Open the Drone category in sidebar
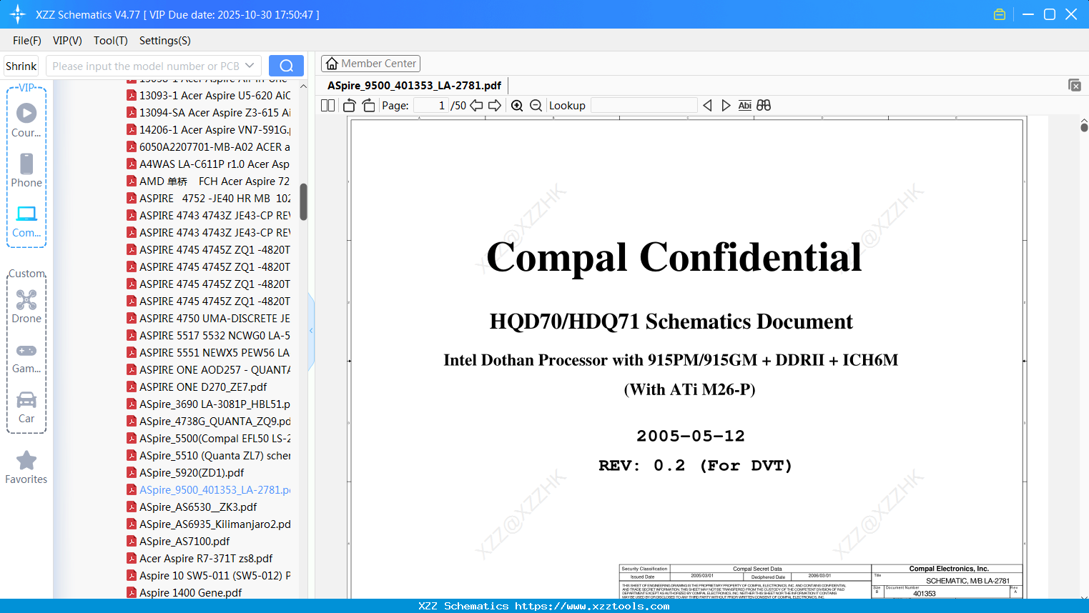 tap(26, 306)
